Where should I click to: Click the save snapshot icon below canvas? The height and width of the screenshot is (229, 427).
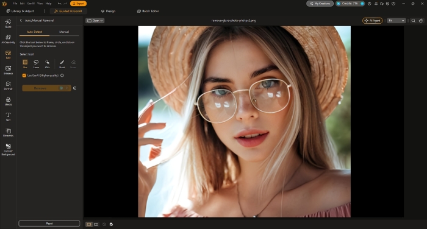point(111,224)
